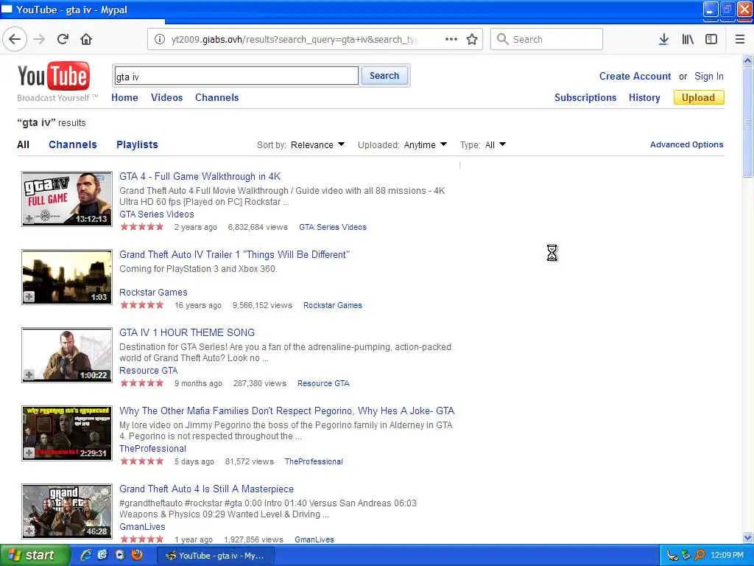Click the YouTube logo
754x566 pixels.
pyautogui.click(x=53, y=76)
